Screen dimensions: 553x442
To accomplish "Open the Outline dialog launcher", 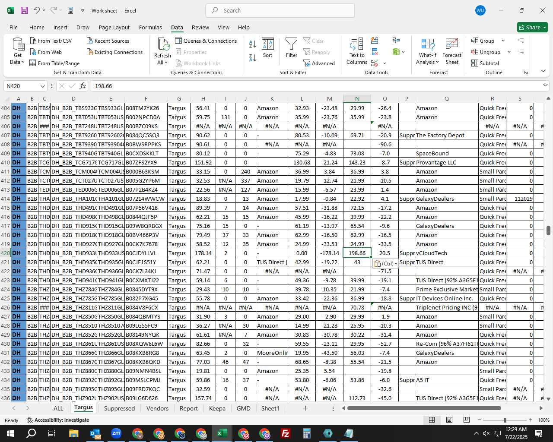I will pyautogui.click(x=526, y=73).
